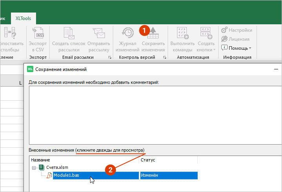Open Settings (Настройки) in Information group
The image size is (282, 192).
(237, 30)
